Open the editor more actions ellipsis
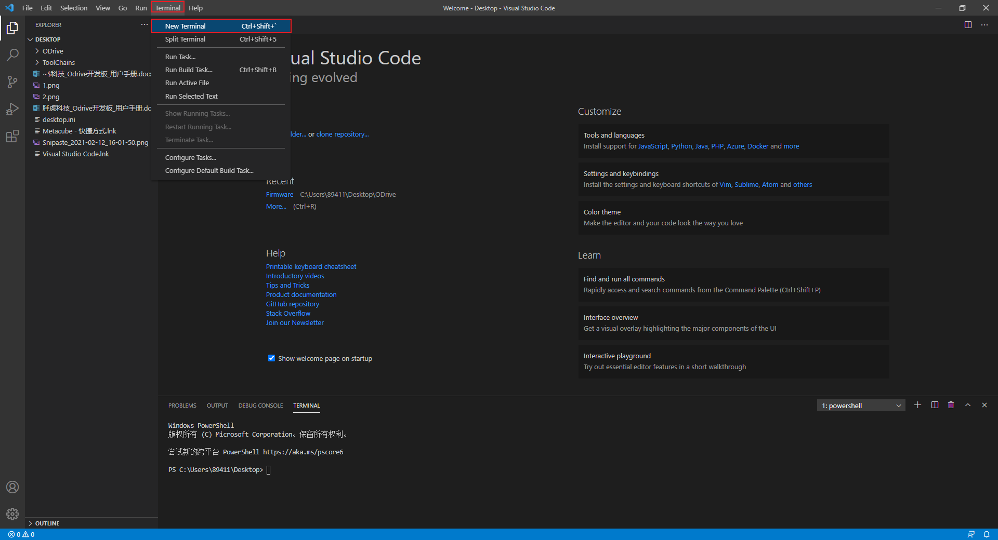The image size is (998, 540). point(984,24)
